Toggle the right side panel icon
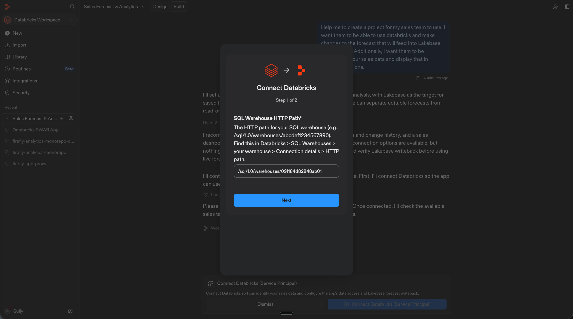Viewport: 573px width, 319px height. click(567, 6)
